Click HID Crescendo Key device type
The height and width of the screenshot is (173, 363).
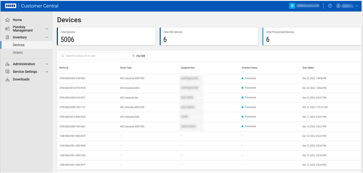click(129, 98)
